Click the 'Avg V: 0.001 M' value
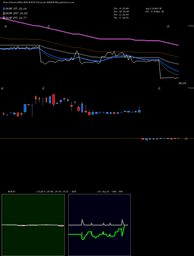The image size is (194, 256). 154,9
